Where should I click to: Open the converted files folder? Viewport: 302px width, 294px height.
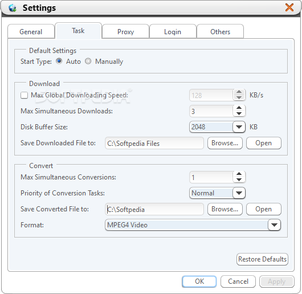click(264, 209)
